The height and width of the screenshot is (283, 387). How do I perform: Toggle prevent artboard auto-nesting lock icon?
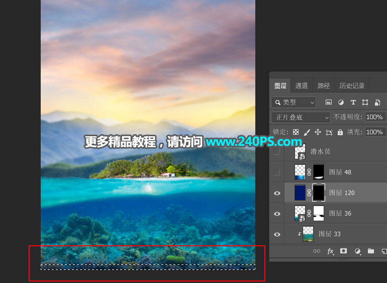329,132
